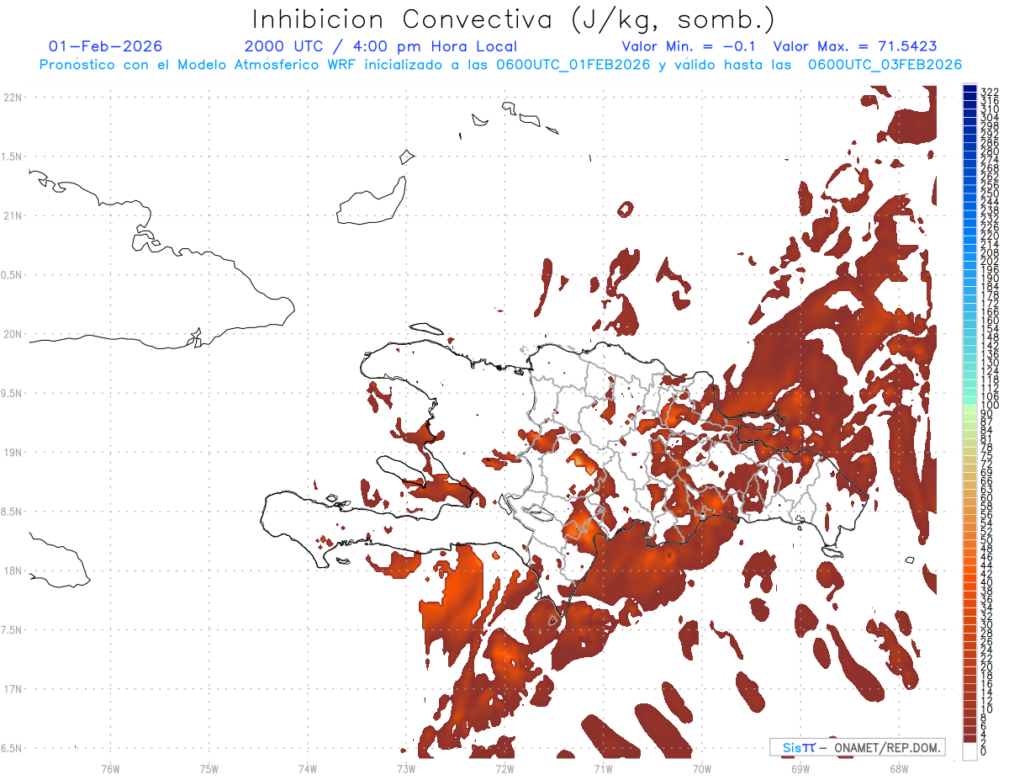Click the '0600UTC_03FEB2026' valid-until time text

click(x=885, y=65)
